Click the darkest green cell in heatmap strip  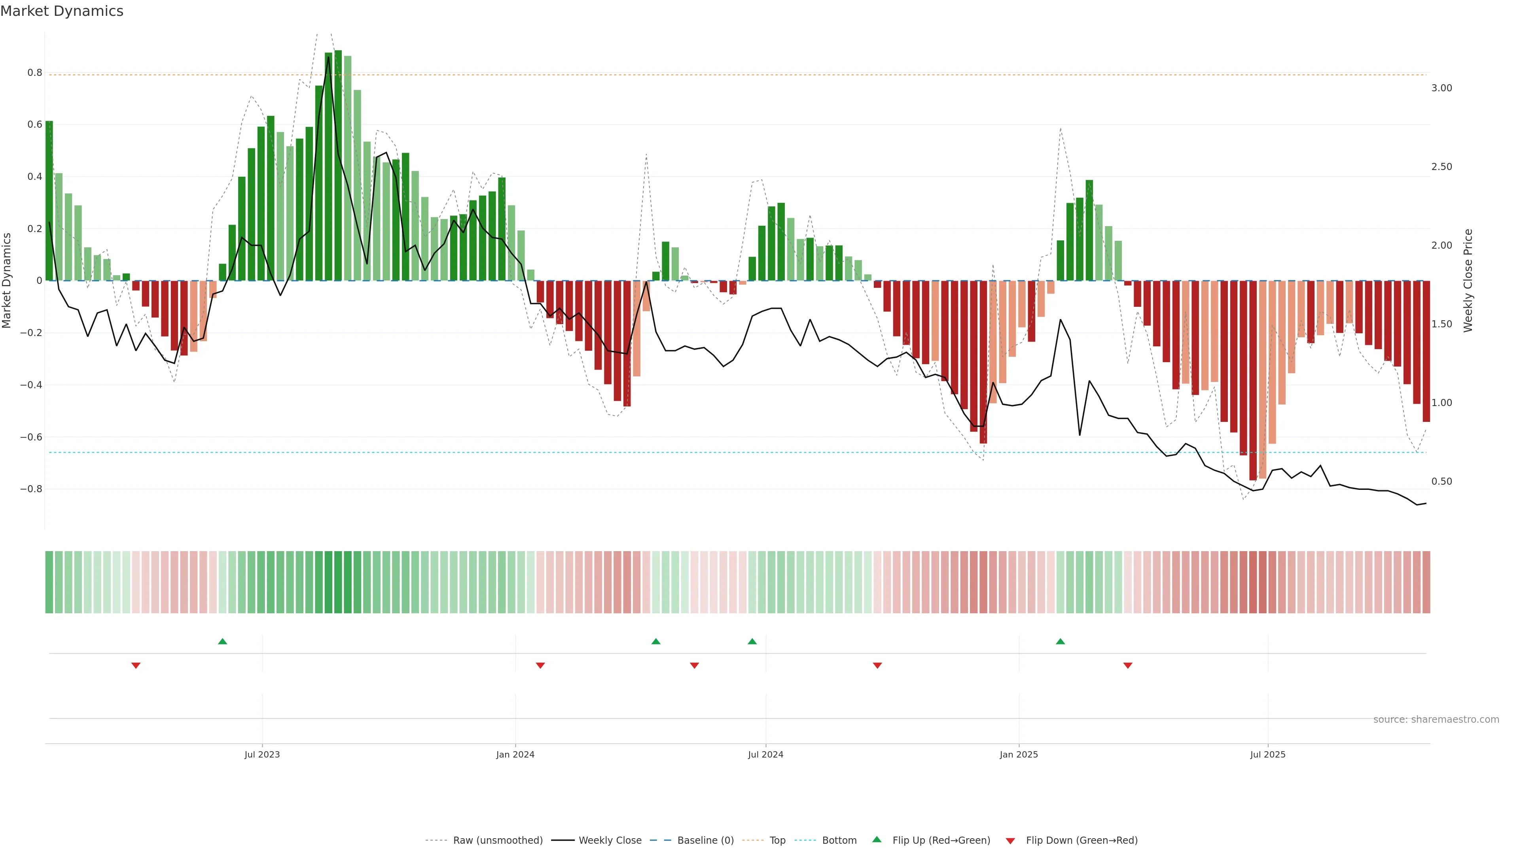(338, 582)
